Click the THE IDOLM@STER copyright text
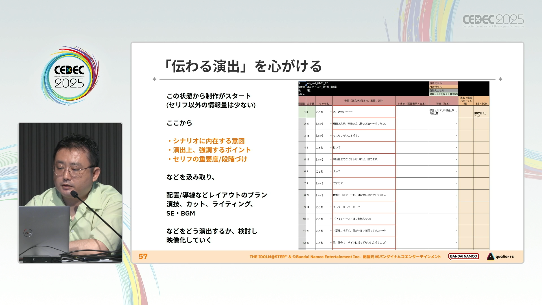 [x=345, y=257]
